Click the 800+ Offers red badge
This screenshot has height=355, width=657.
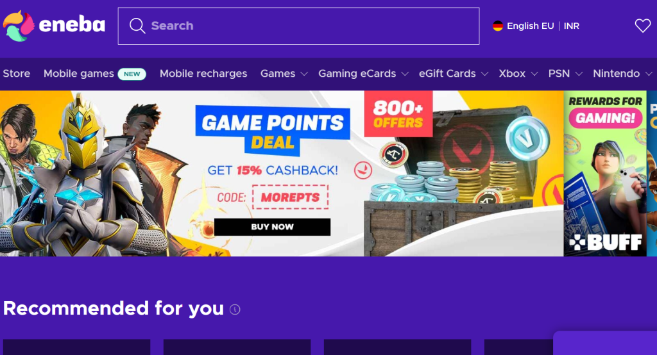[398, 114]
